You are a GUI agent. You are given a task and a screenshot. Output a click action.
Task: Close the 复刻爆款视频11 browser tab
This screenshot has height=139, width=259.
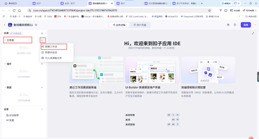coord(112,3)
